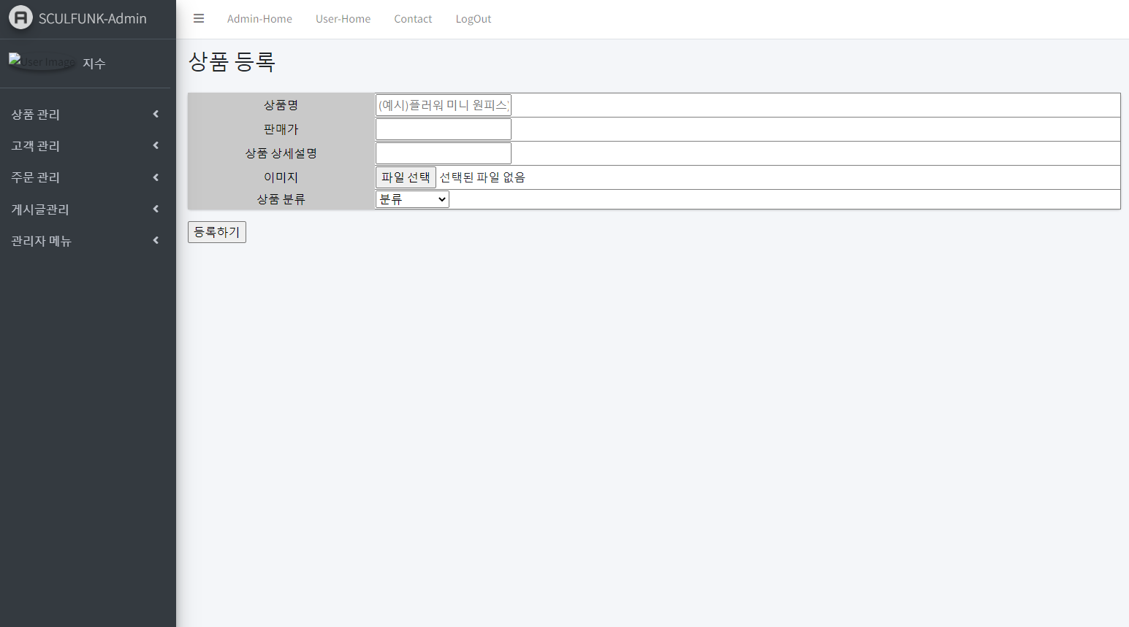Focus the 상품명 text input

[444, 105]
